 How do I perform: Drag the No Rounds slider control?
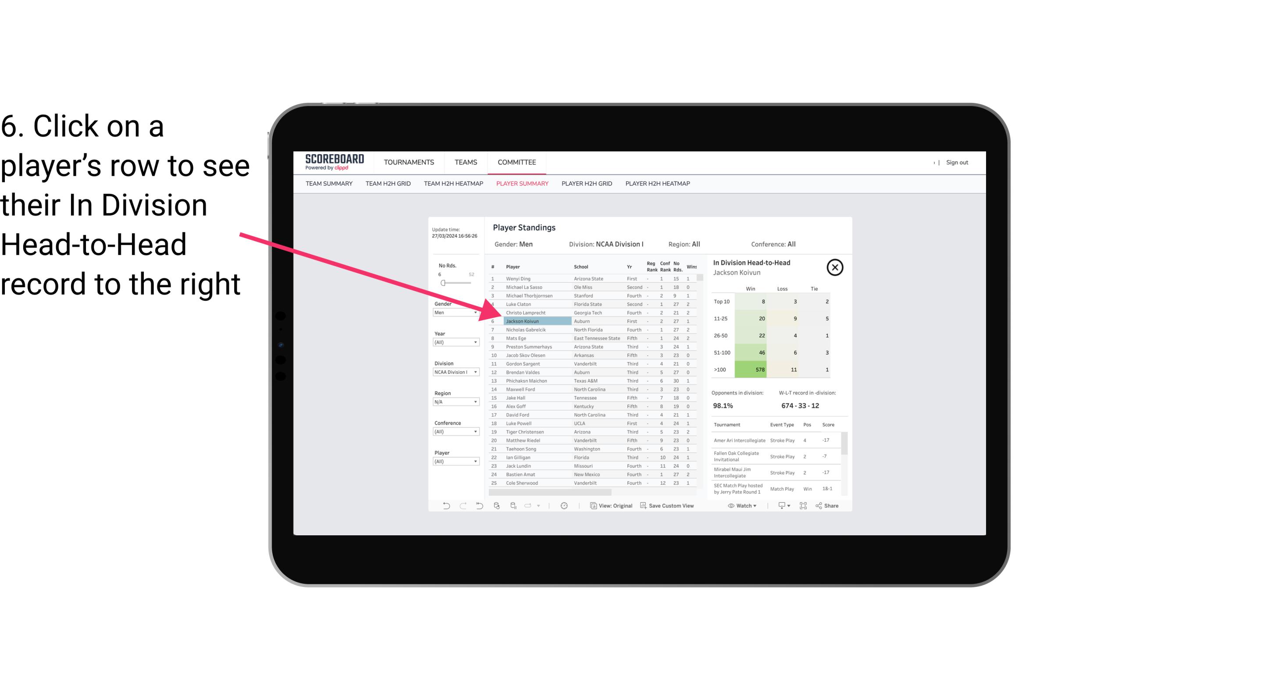point(443,282)
